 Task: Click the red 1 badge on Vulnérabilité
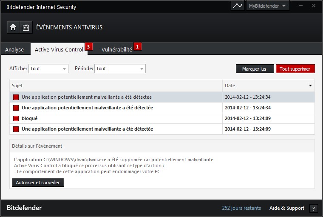pos(137,47)
